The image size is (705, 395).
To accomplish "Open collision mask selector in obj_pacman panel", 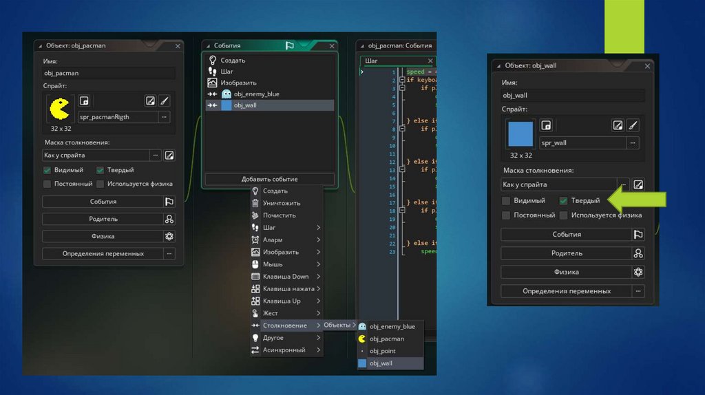I will click(x=155, y=155).
